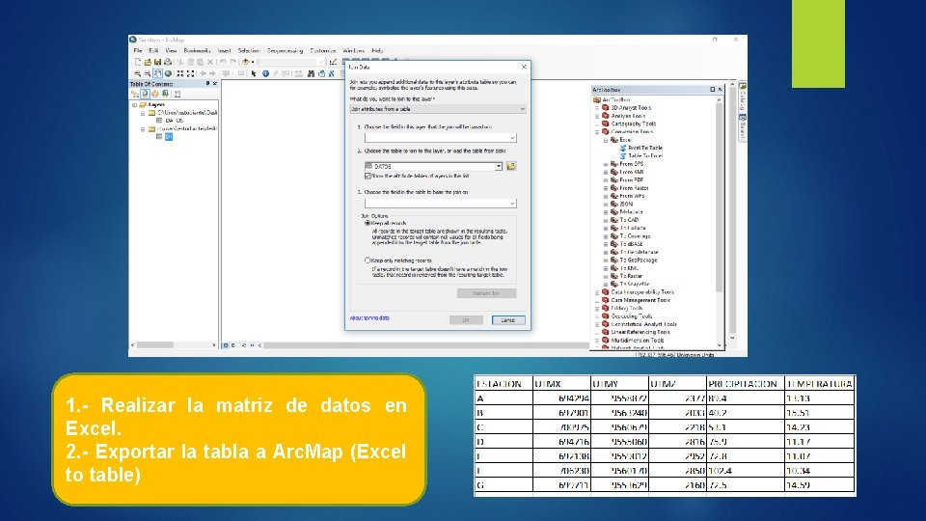Click the TEMPERATURA column header in Excel table

click(819, 383)
